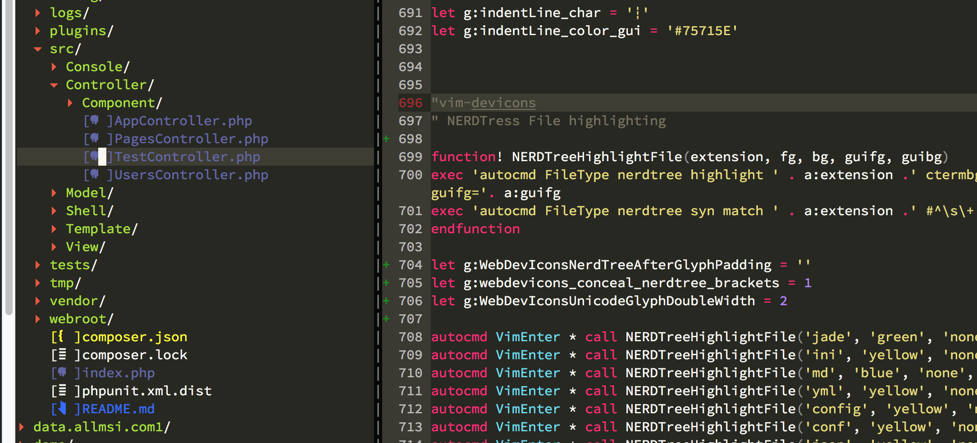Click the git added marker at line 707
977x443 pixels.
tap(386, 319)
